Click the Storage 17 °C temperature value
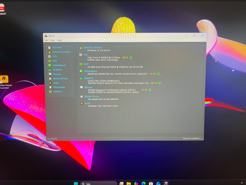 (144, 90)
